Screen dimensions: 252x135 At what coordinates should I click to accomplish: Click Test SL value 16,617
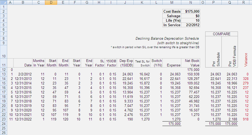145,79
